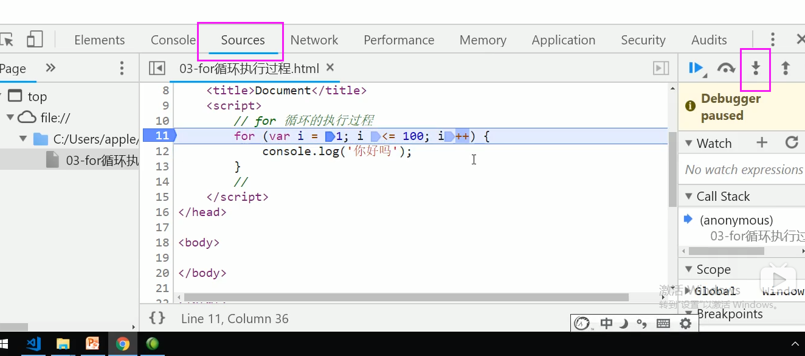The height and width of the screenshot is (356, 805).
Task: Add a new watch expression
Action: (762, 142)
